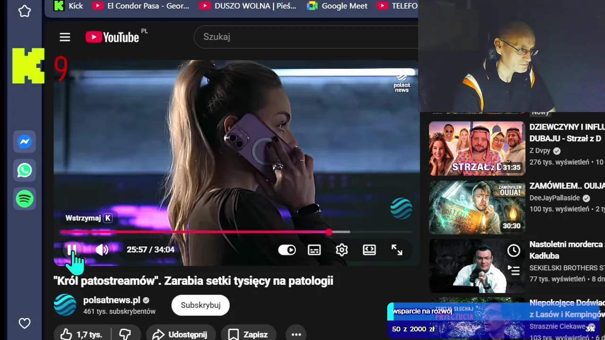Open Spotify in browser sidebar

[25, 199]
